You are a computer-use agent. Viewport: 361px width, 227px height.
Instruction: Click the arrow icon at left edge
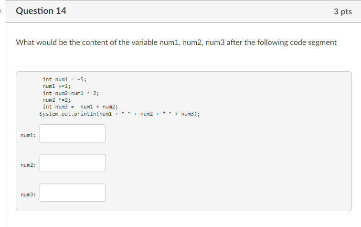coord(0,11)
